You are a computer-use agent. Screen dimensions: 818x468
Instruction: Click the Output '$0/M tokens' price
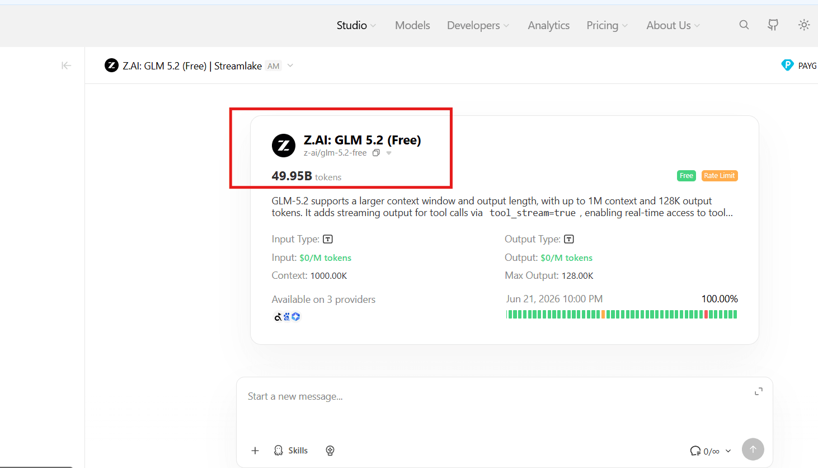(566, 258)
